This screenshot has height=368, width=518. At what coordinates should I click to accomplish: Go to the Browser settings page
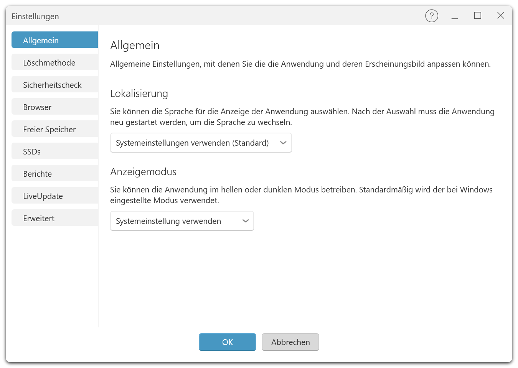[x=55, y=107]
